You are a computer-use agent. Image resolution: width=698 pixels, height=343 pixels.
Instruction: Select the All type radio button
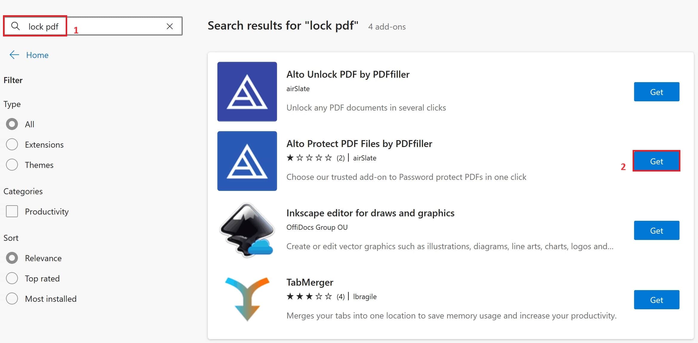click(x=12, y=124)
